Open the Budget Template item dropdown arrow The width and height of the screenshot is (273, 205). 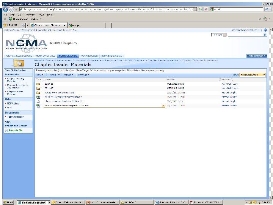163,106
